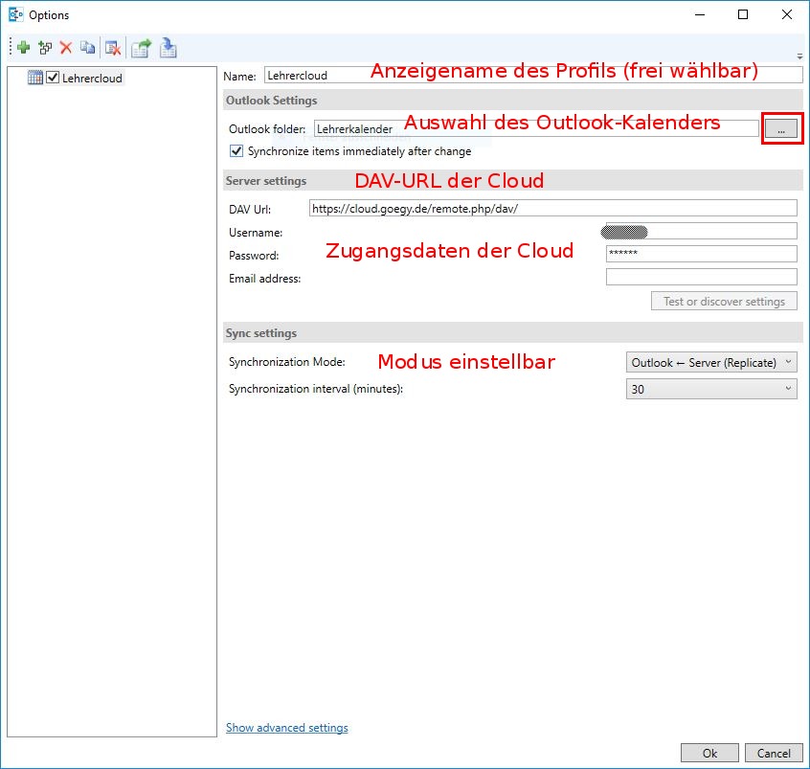Show advanced settings

tap(286, 728)
